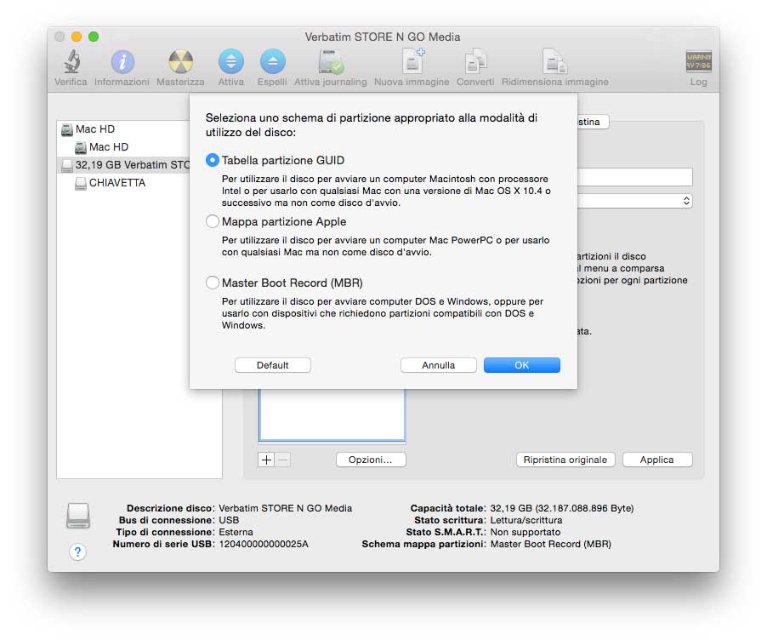This screenshot has height=640, width=767.
Task: Choose Master Boot Record (MBR) option
Action: 213,283
